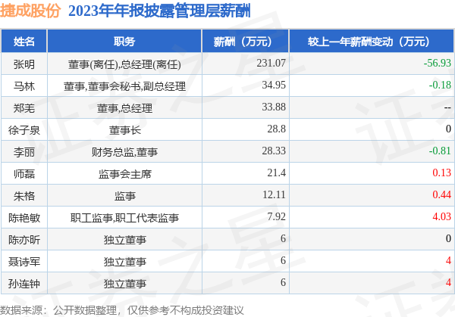The image size is (455, 317).
Task: Select the name cell 马林
Action: tap(24, 86)
